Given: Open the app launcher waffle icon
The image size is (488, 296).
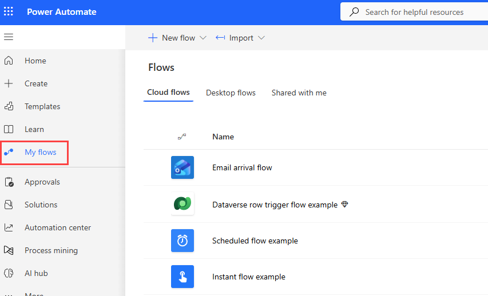Looking at the screenshot, I should tap(9, 11).
